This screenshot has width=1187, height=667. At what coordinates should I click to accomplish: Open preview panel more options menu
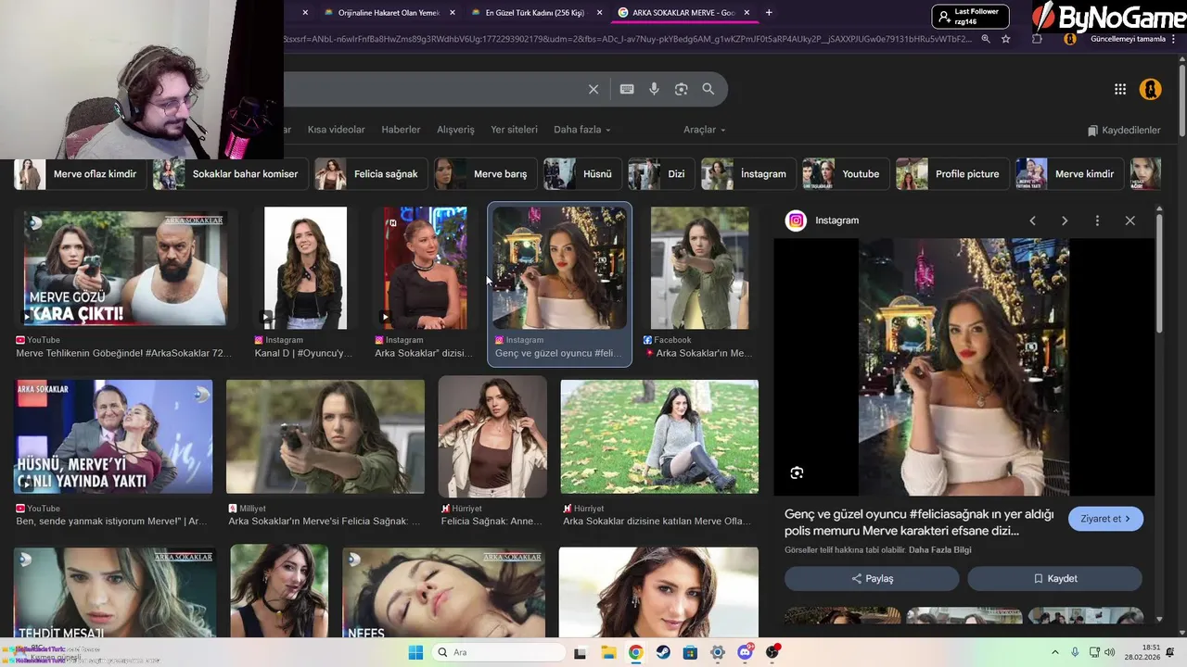[x=1097, y=220]
